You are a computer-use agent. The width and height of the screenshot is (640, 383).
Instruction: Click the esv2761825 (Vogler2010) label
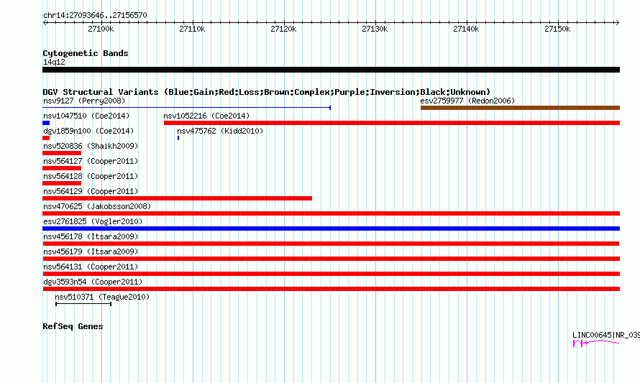[x=93, y=221]
